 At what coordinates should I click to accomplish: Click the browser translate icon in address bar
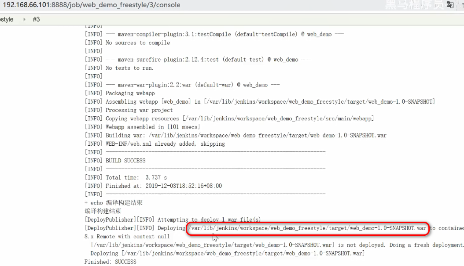(x=450, y=5)
